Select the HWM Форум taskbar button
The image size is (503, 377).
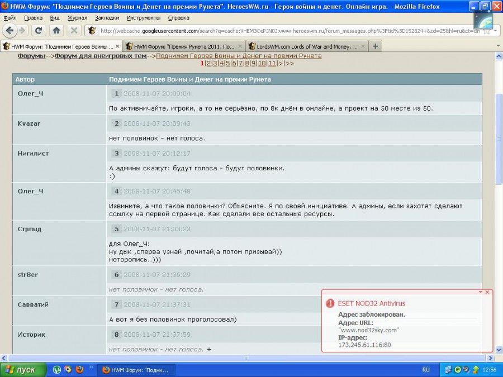(x=136, y=370)
